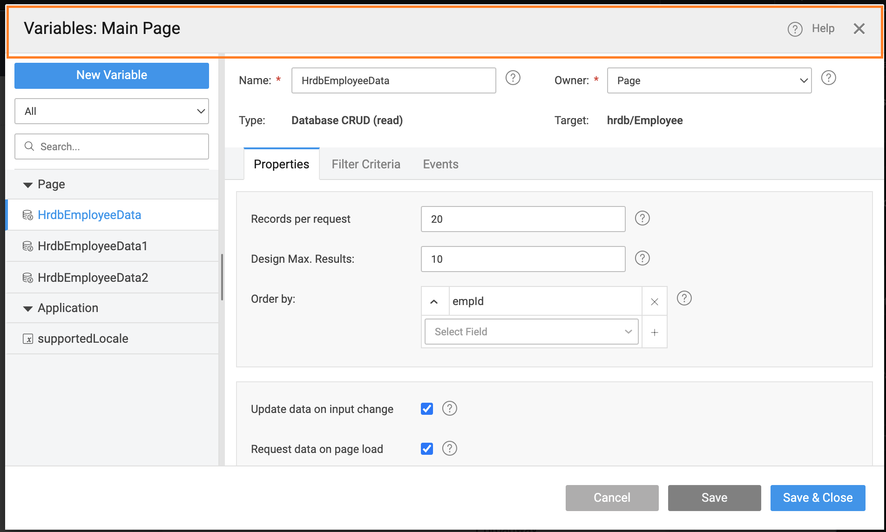Collapse the Page variables group
Viewport: 886px width, 532px height.
tap(28, 185)
